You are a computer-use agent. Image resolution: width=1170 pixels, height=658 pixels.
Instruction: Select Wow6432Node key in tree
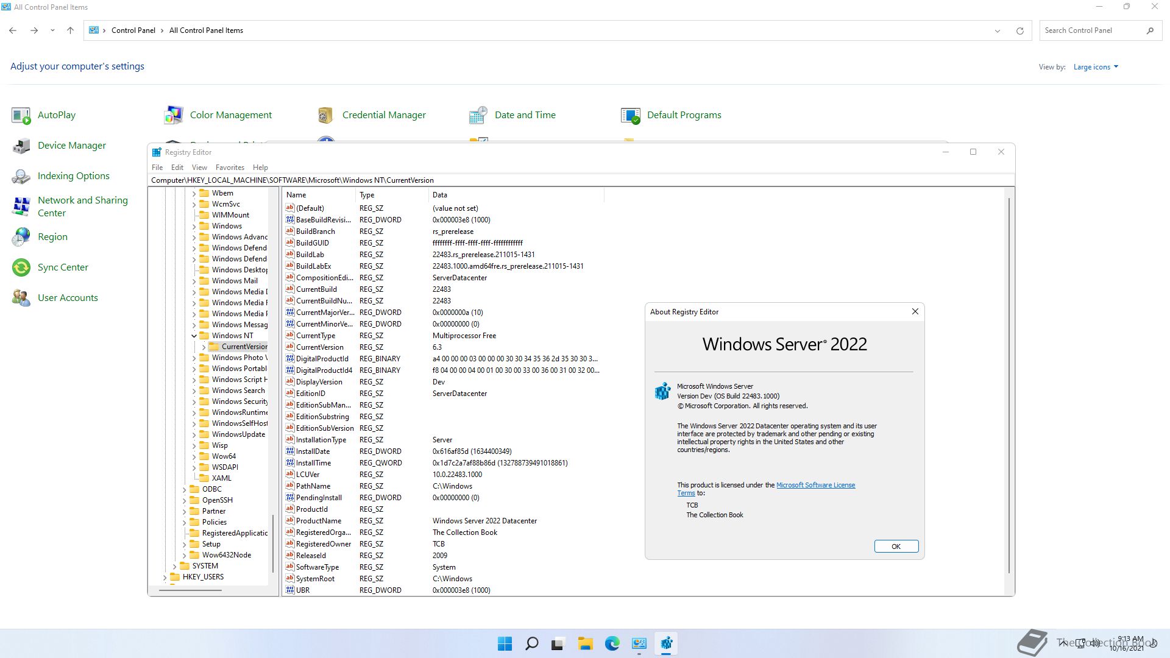227,555
